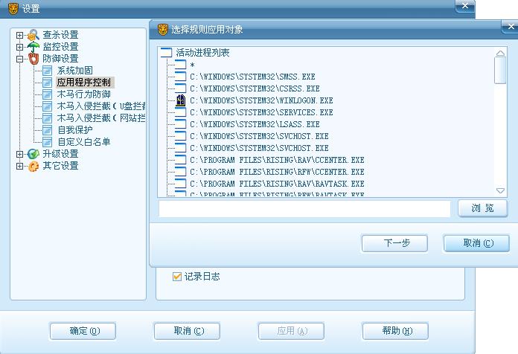The height and width of the screenshot is (354, 518).
Task: Expand the 查杀设置 tree node
Action: coord(20,35)
